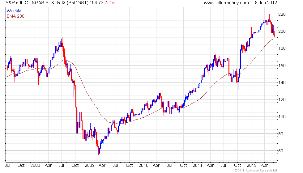Click the 100 price axis label
This screenshot has height=173, width=303.
point(282,116)
